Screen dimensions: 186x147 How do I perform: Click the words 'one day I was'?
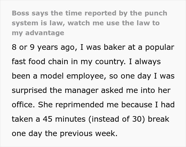147,76
